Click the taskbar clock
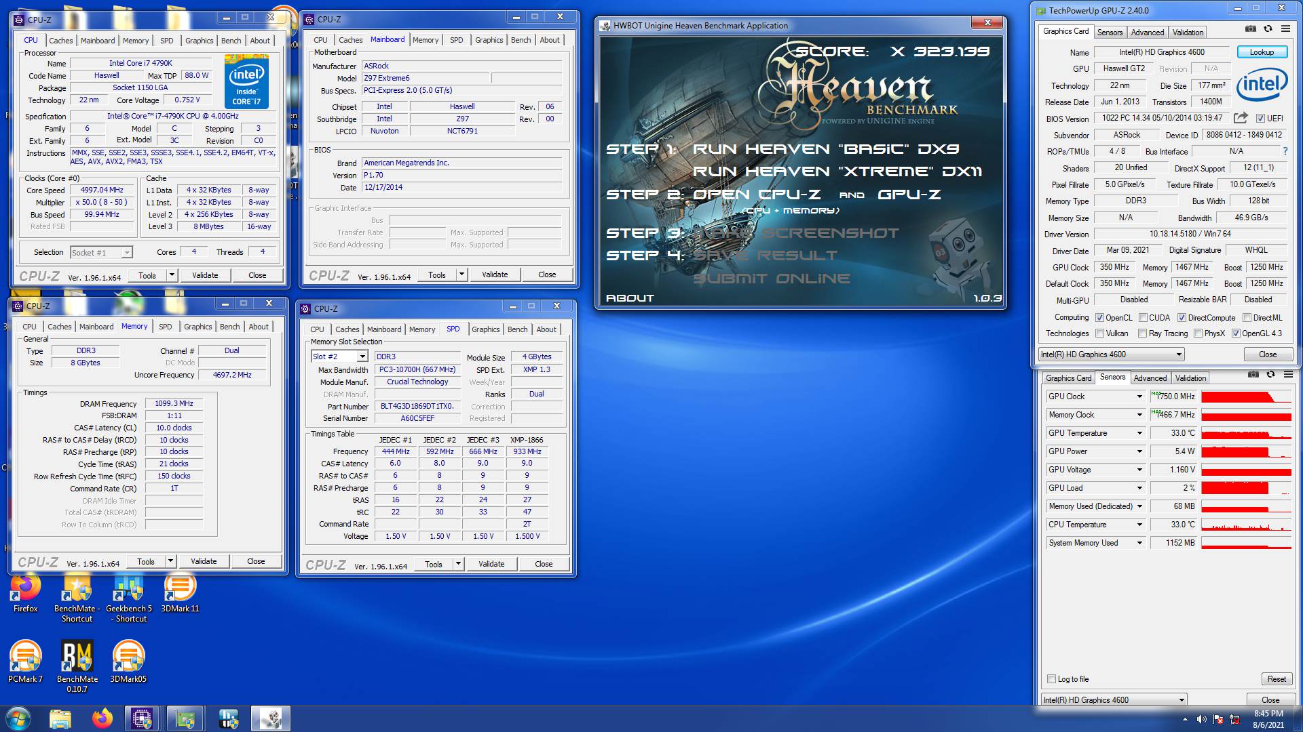 tap(1268, 719)
